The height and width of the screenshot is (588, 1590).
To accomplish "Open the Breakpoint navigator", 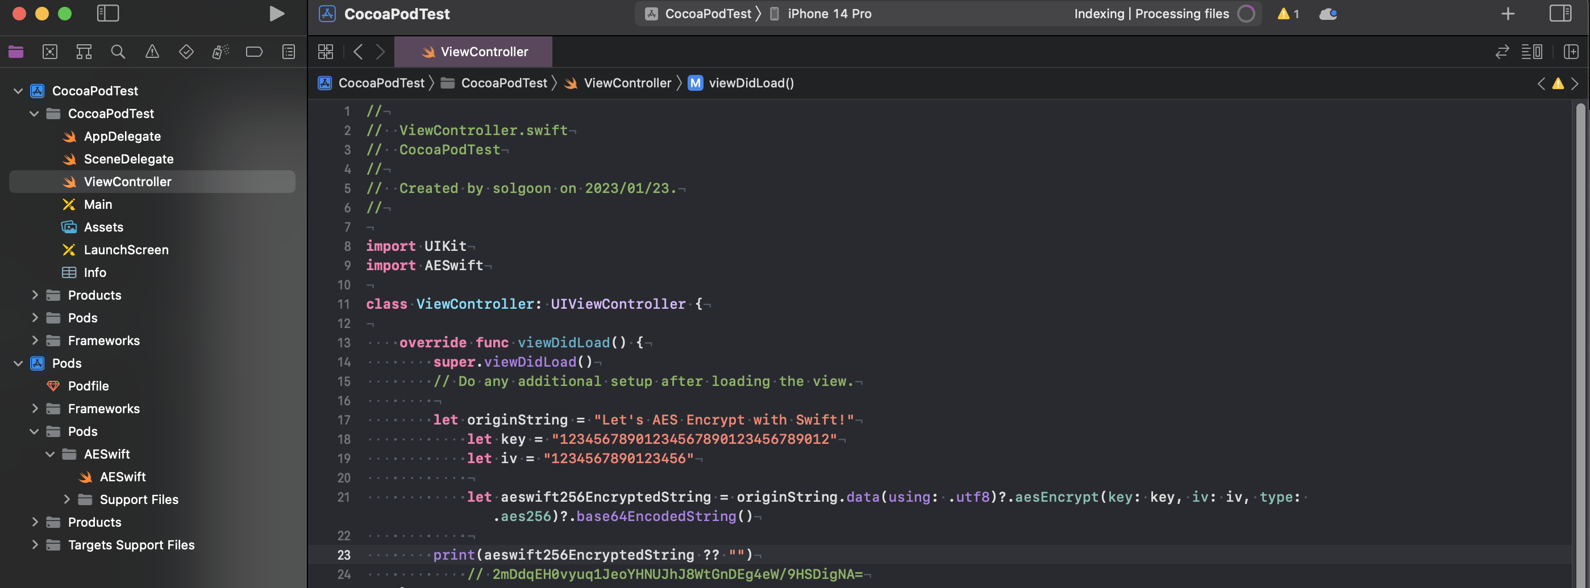I will [x=255, y=52].
